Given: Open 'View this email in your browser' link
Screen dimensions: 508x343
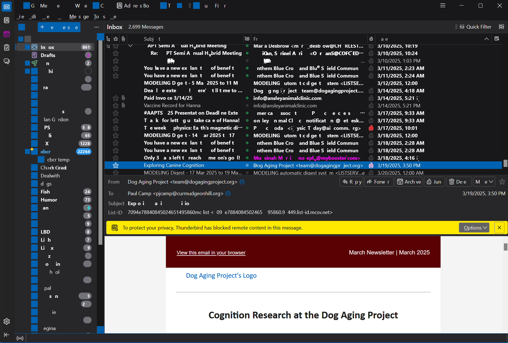Looking at the screenshot, I should click(211, 252).
